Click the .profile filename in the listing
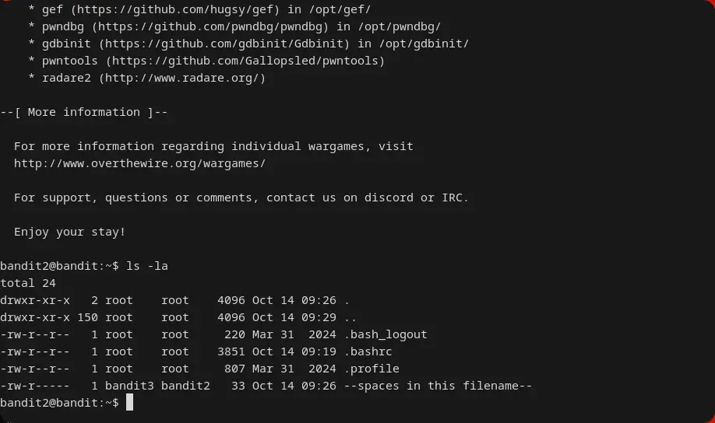The width and height of the screenshot is (715, 423). click(x=373, y=369)
